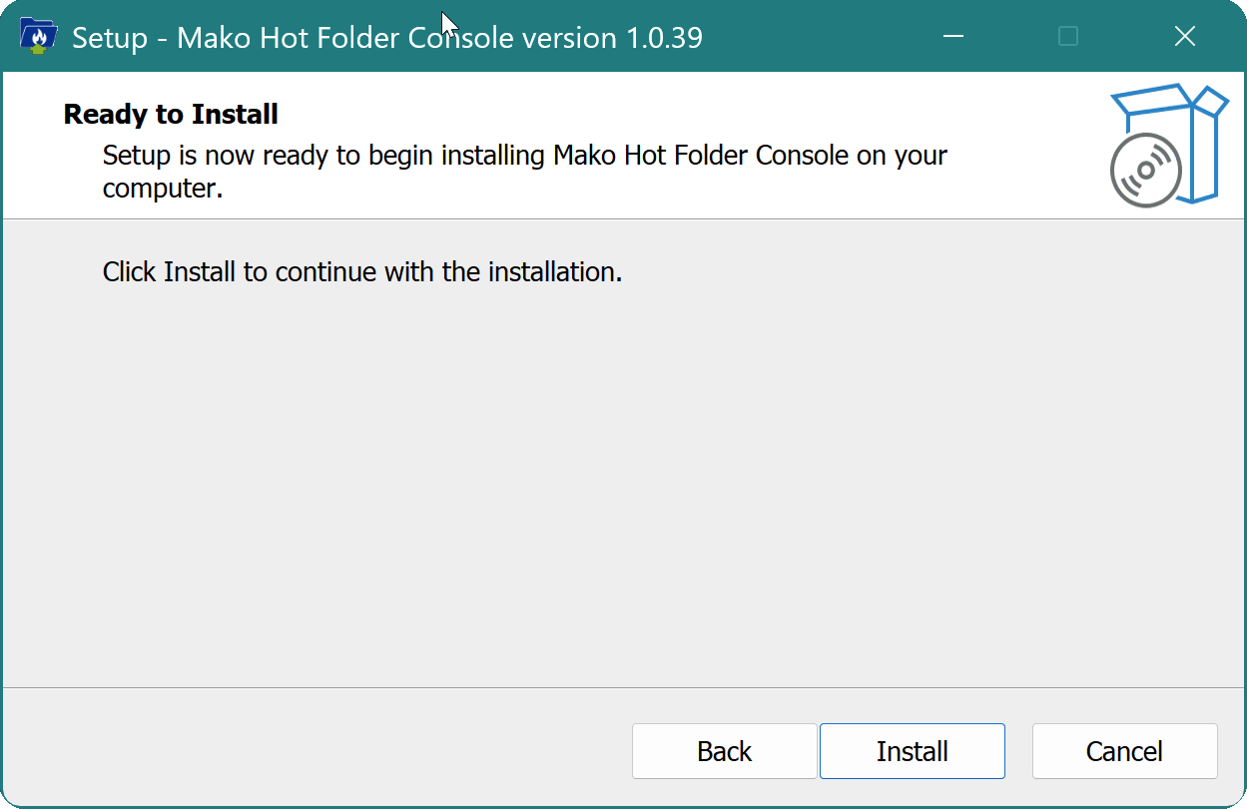
Task: Click the separator line above the buttons
Action: (x=623, y=687)
